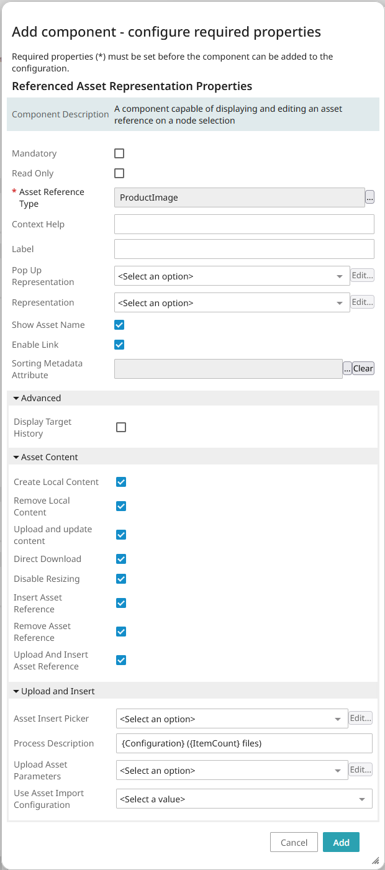Click the Sorting Metadata Attribute ellipsis button
Image resolution: width=385 pixels, height=870 pixels.
[347, 368]
